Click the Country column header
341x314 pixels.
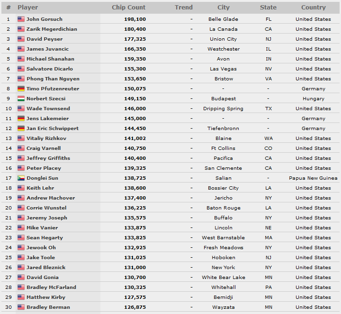[314, 8]
